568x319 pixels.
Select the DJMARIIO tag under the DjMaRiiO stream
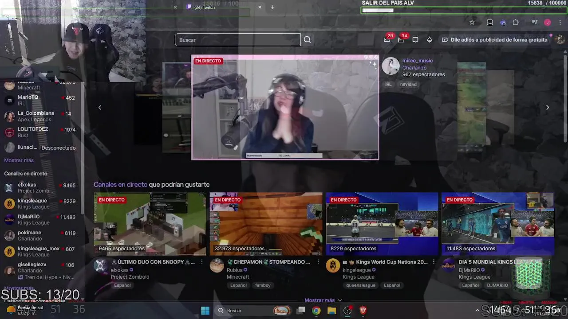tap(497, 285)
